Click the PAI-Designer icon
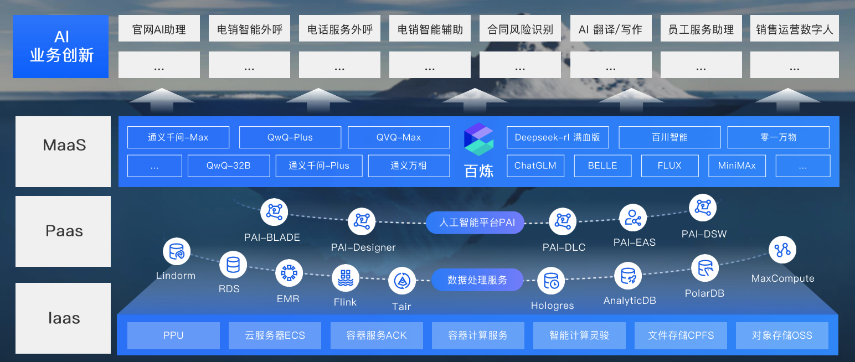Image resolution: width=855 pixels, height=362 pixels. click(x=362, y=221)
